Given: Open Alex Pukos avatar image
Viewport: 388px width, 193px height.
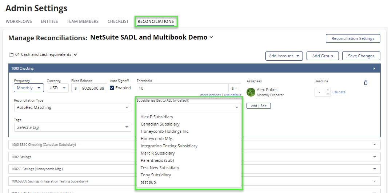Looking at the screenshot, I should click(251, 92).
